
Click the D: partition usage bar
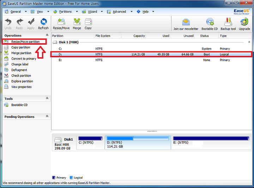tap(138, 138)
